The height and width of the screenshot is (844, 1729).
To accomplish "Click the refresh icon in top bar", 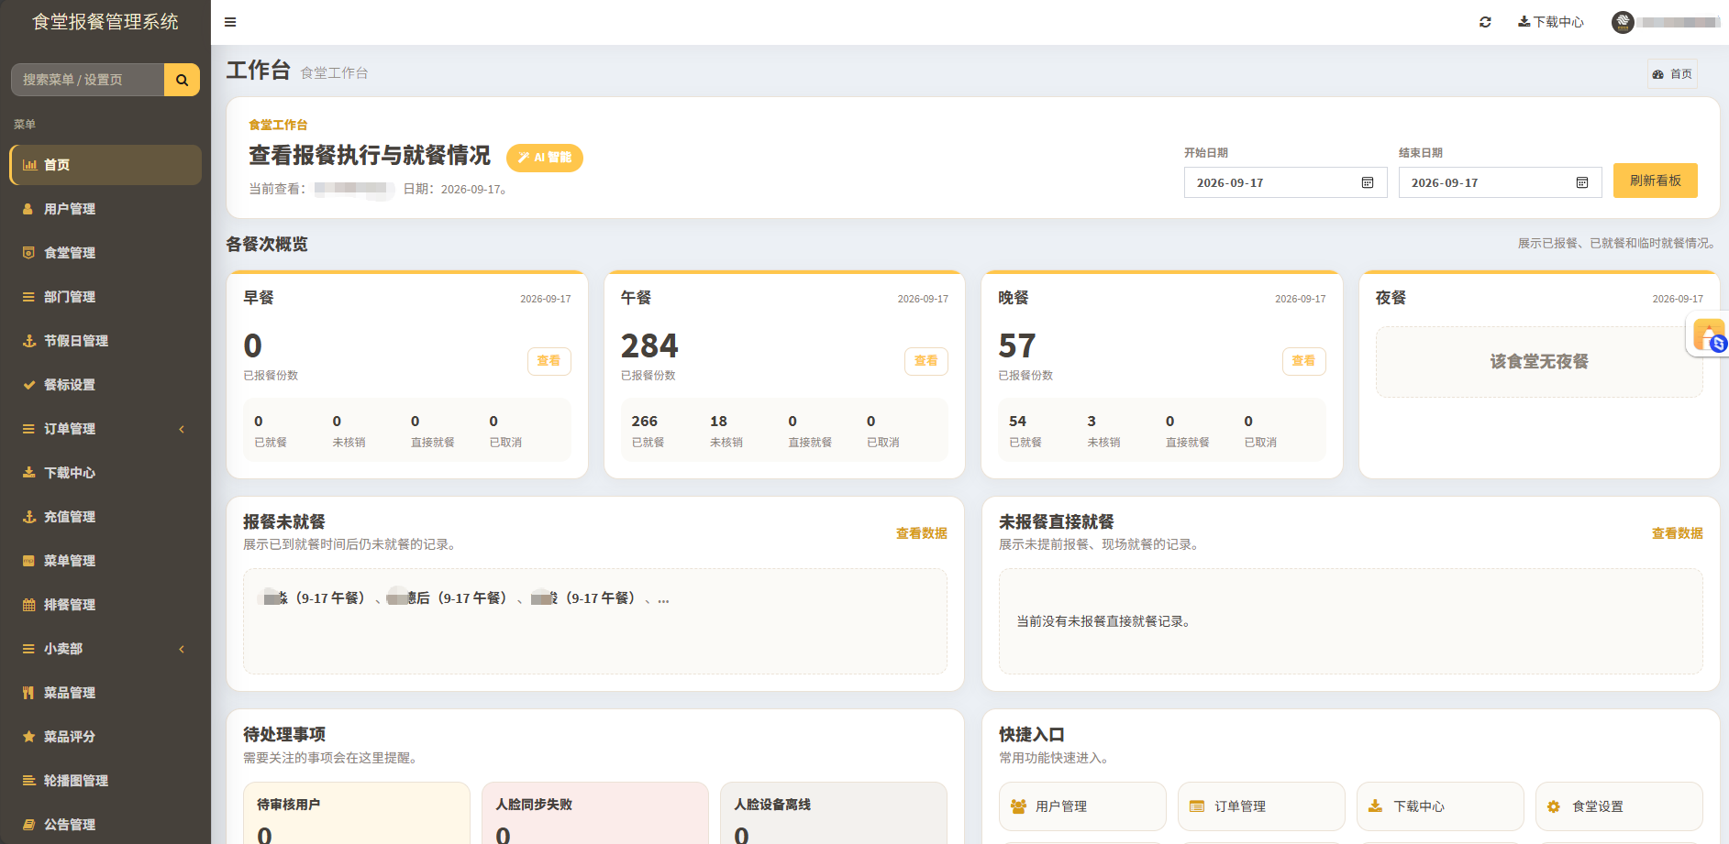I will tap(1485, 22).
